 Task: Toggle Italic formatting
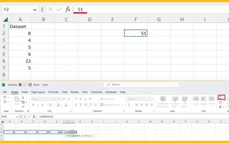click(38, 105)
